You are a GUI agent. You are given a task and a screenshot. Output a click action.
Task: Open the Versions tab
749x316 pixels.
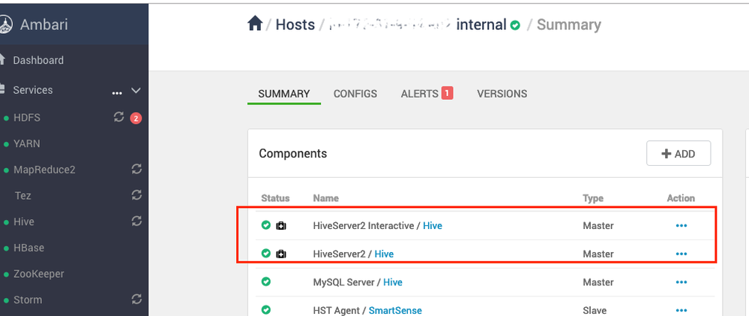coord(502,94)
